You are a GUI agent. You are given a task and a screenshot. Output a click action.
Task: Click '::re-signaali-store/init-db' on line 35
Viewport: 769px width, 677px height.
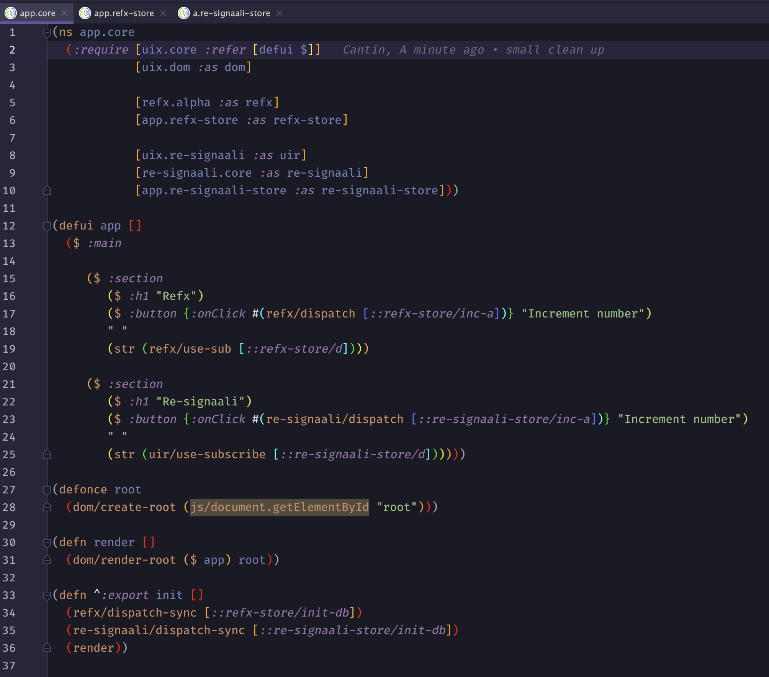pos(353,630)
